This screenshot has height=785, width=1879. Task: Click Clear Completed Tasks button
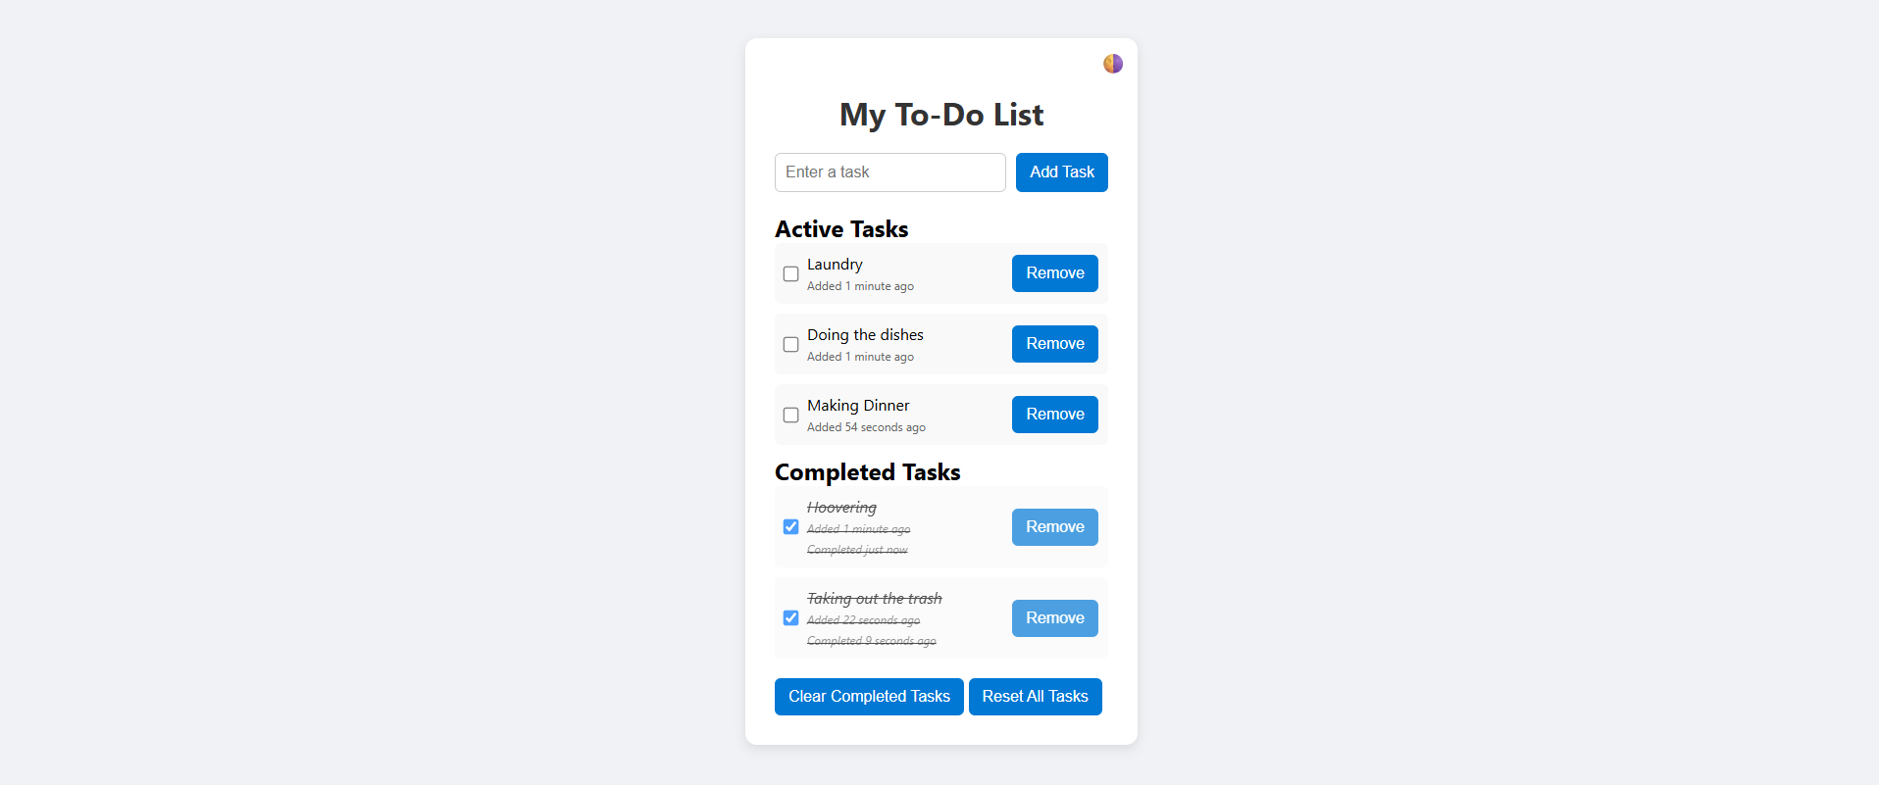click(869, 697)
